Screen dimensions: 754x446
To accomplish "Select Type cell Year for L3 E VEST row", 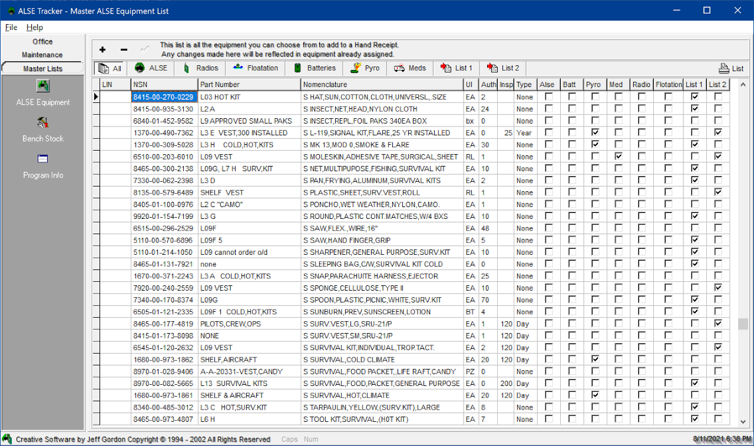I will coord(525,132).
